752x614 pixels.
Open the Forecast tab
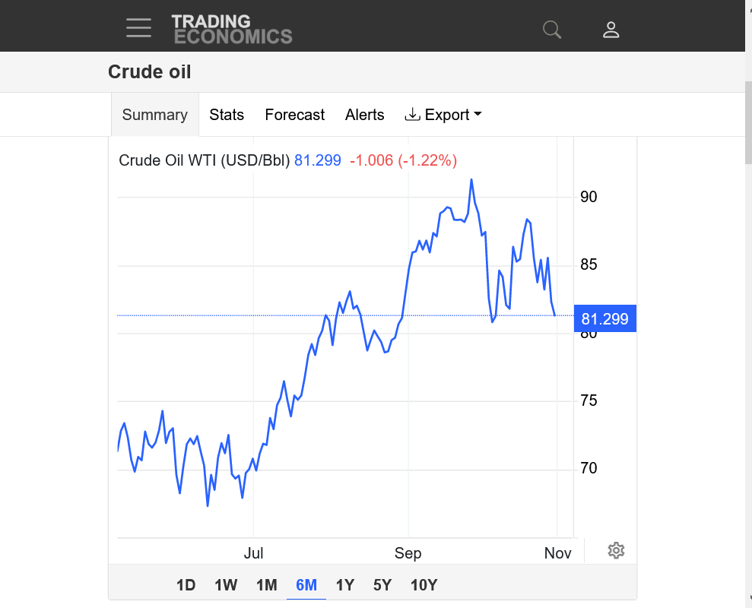(x=294, y=115)
